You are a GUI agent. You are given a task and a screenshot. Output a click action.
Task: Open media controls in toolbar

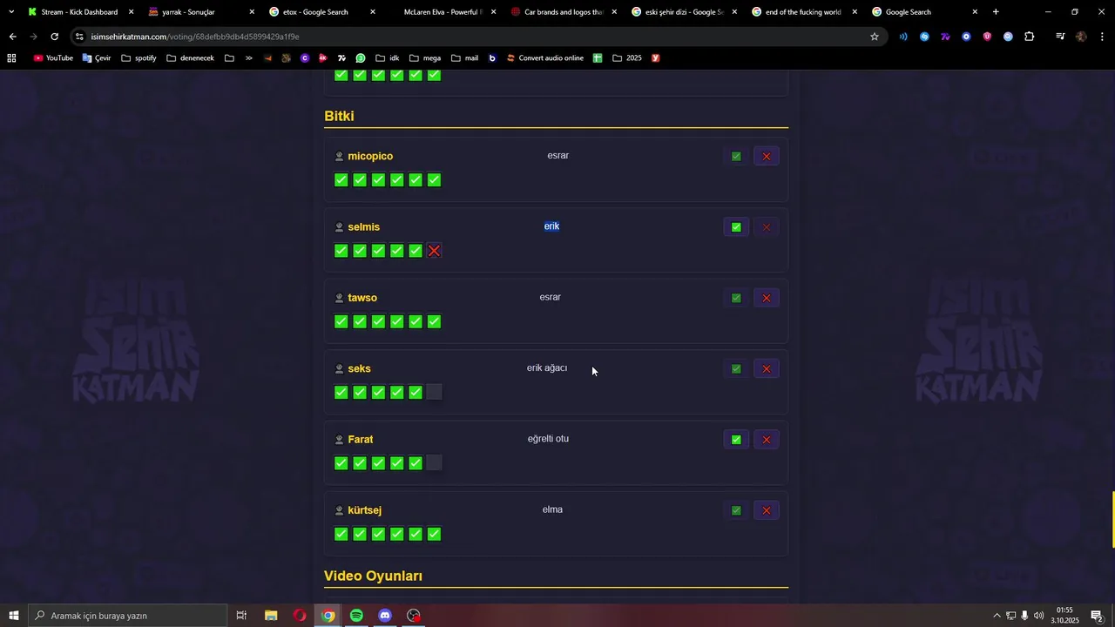point(1060,37)
